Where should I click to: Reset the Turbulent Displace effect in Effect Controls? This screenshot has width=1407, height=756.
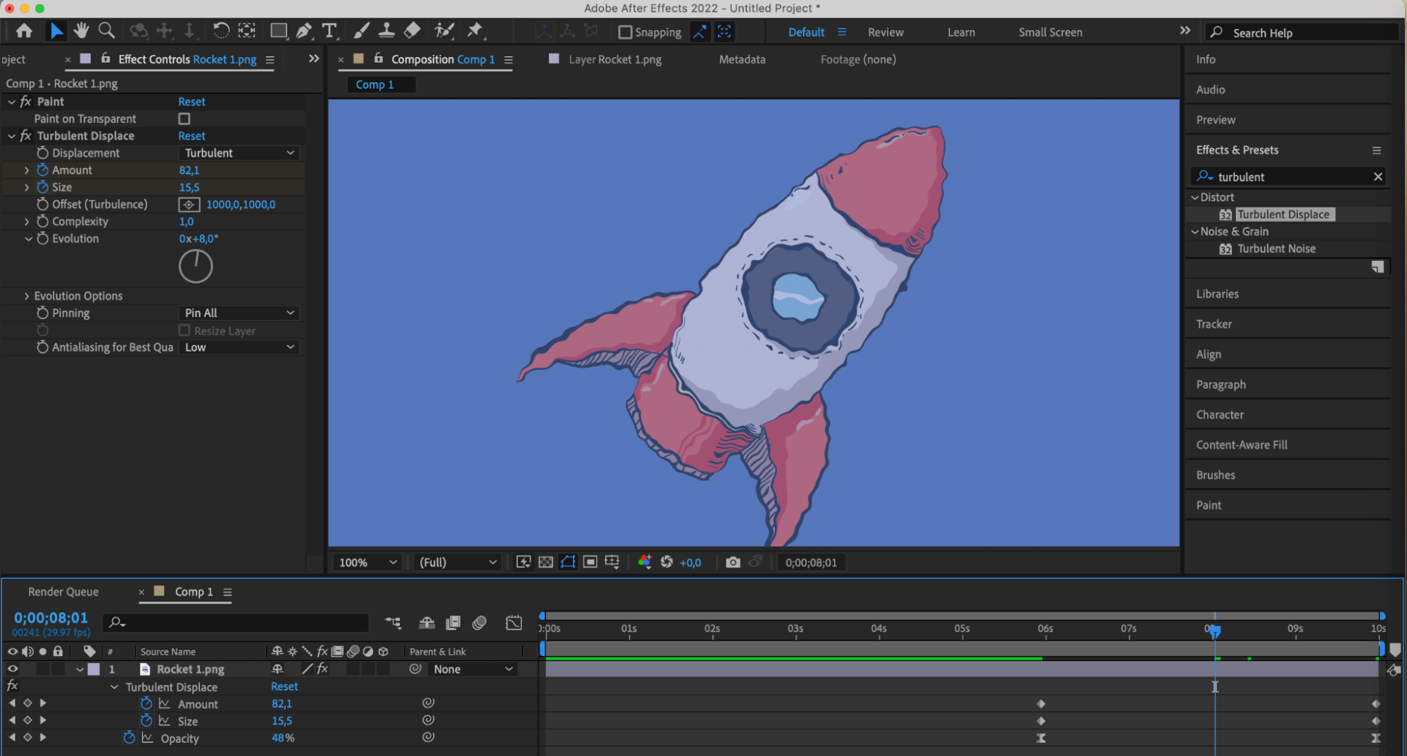coord(191,136)
